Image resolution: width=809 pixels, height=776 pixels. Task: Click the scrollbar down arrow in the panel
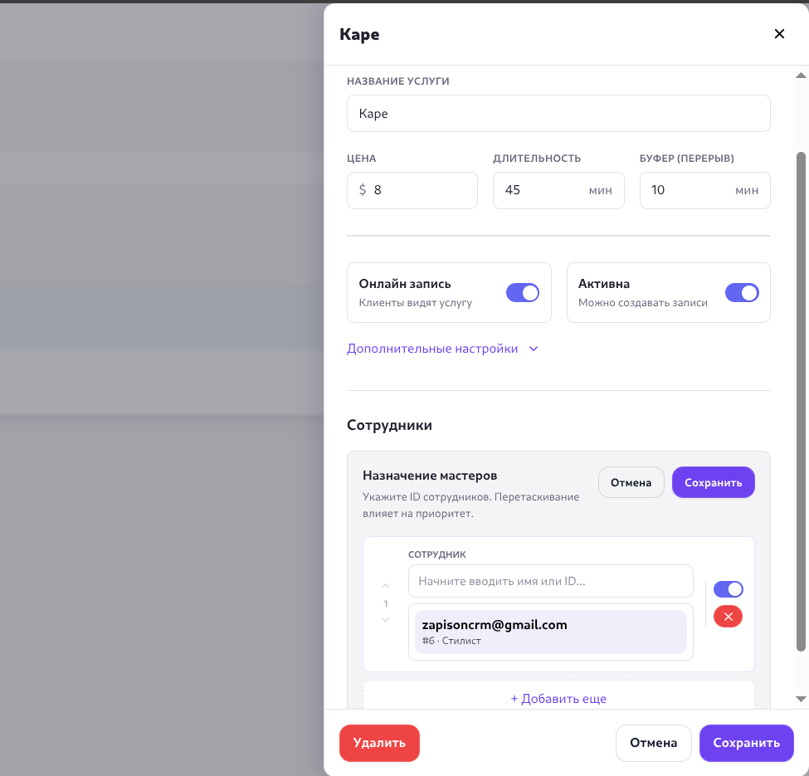point(801,699)
